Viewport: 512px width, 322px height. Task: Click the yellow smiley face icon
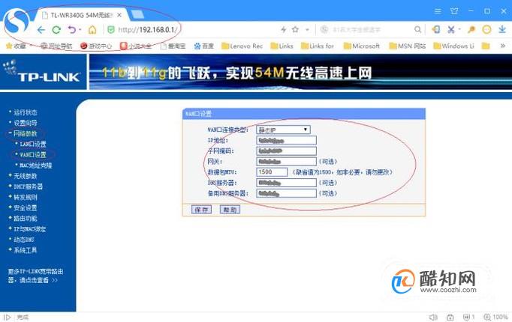486,30
